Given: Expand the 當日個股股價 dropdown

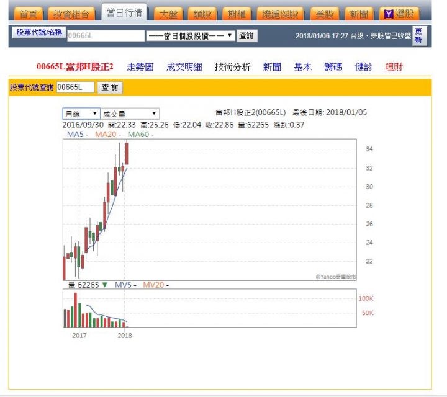Looking at the screenshot, I should pos(191,36).
